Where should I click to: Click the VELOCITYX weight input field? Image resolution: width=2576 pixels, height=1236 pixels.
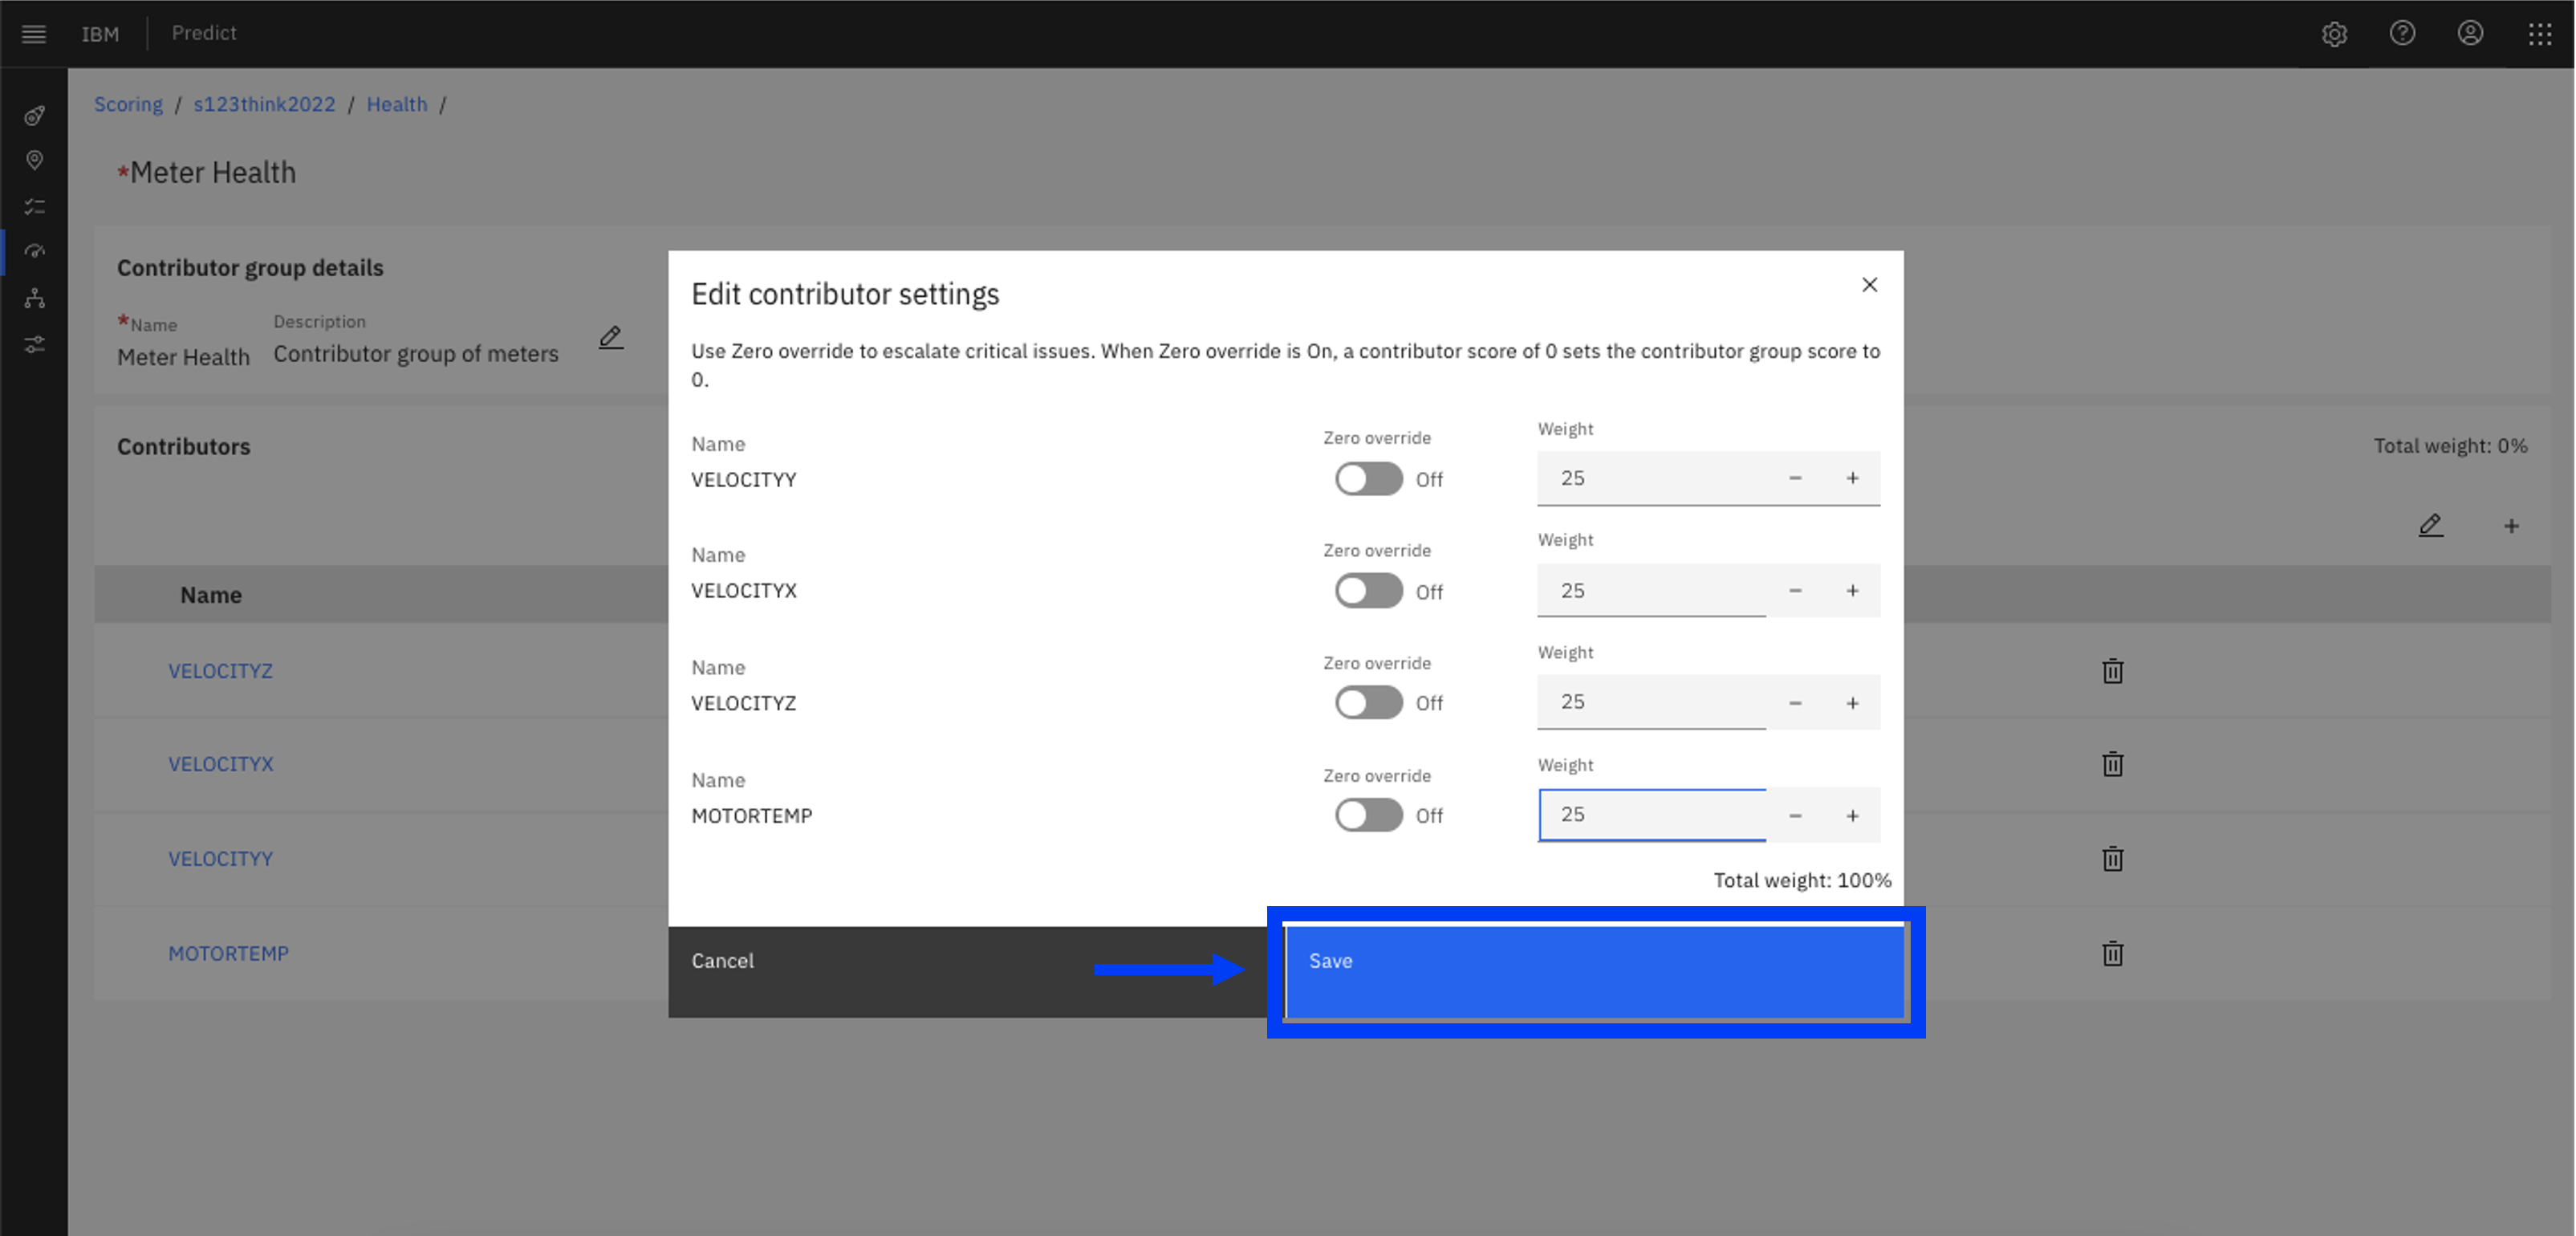(x=1652, y=591)
